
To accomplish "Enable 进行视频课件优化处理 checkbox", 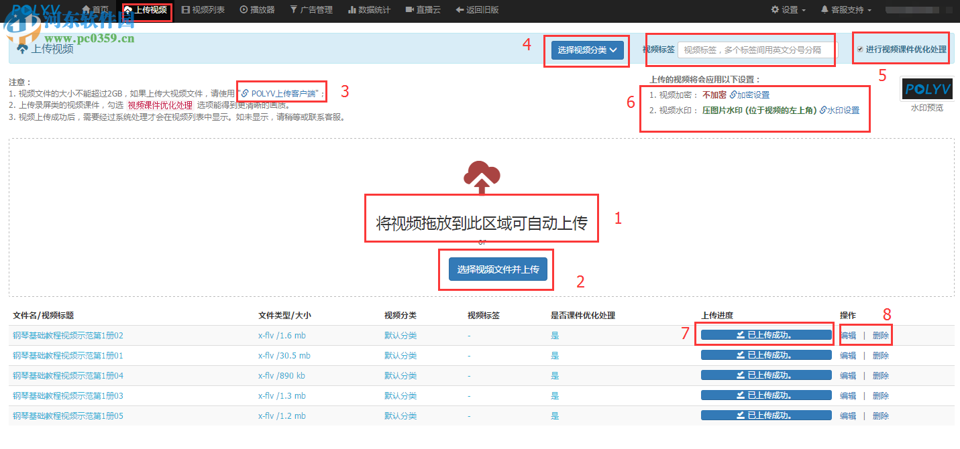I will point(861,48).
